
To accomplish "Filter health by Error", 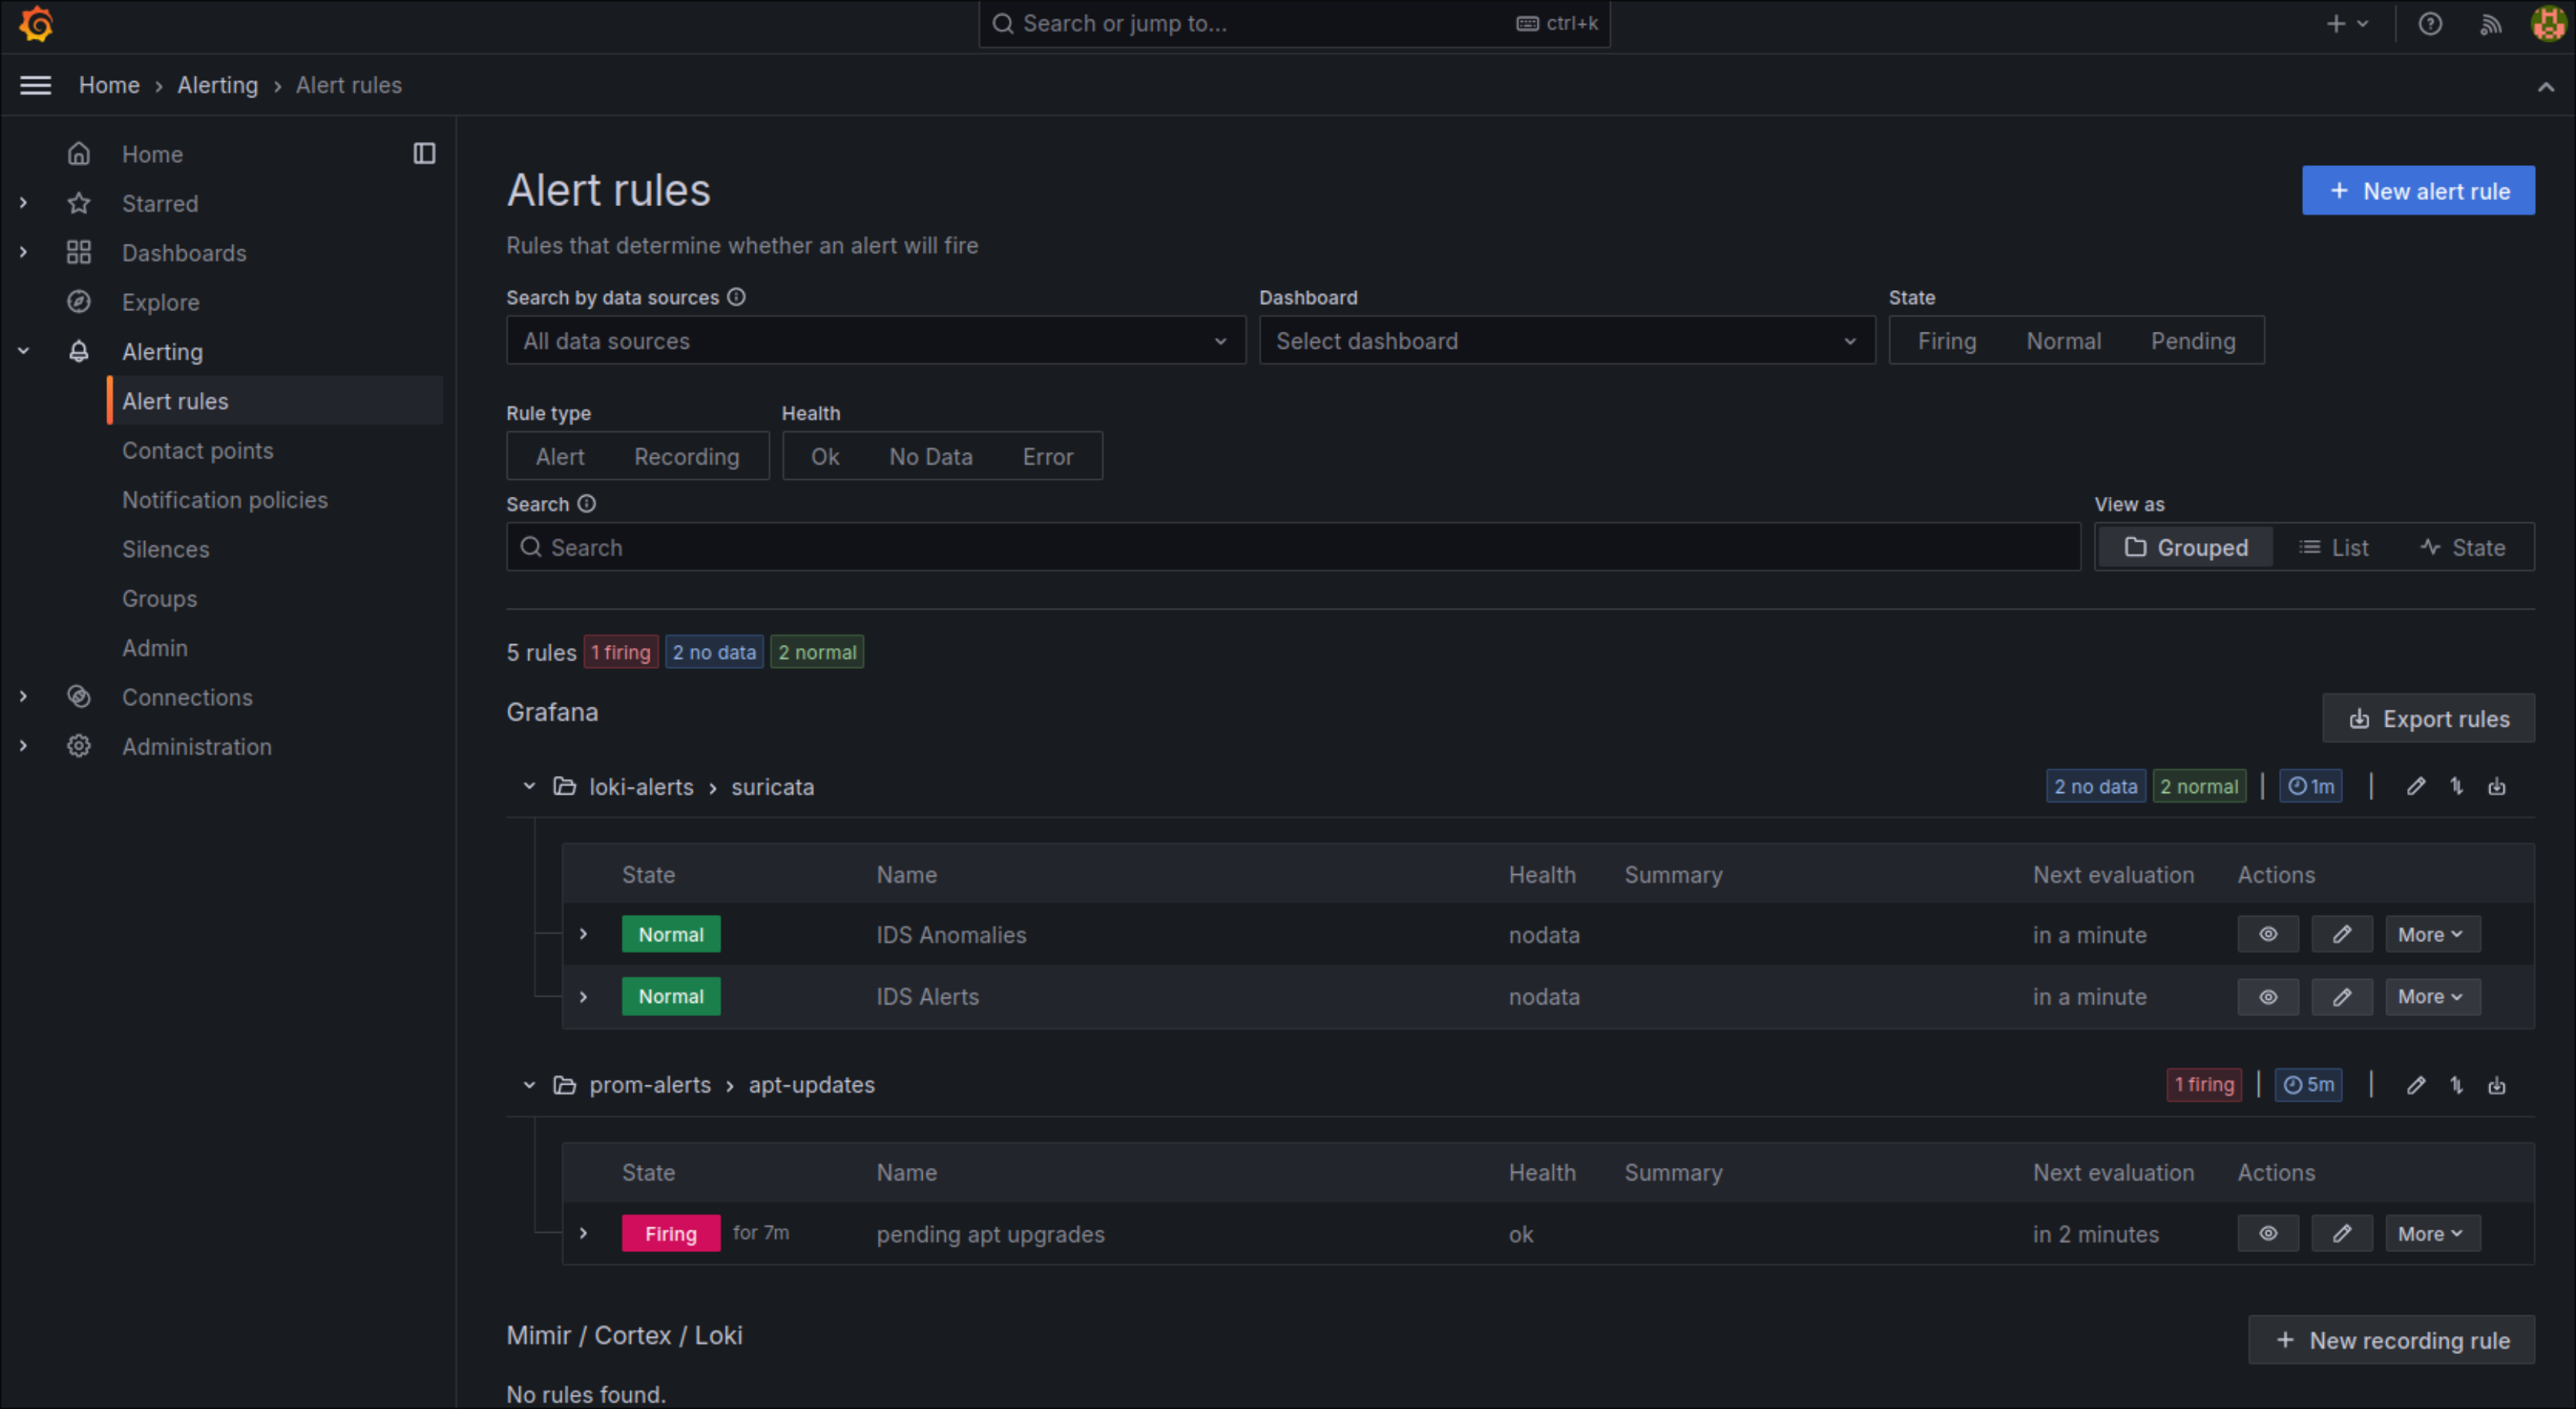I will (1047, 456).
